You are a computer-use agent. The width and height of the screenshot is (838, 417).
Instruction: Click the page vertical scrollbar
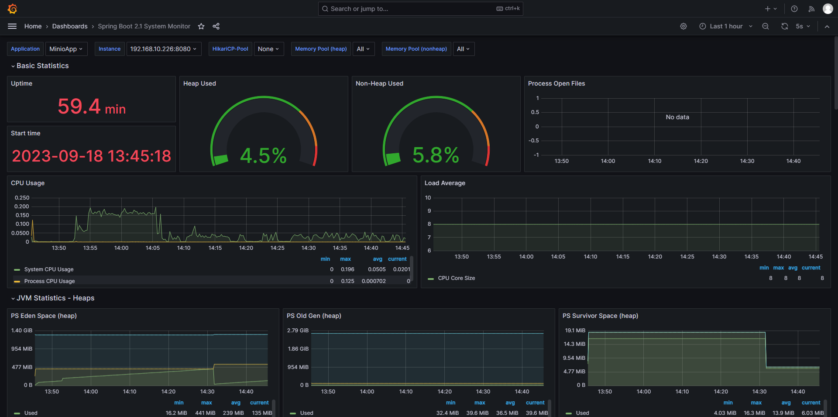[x=836, y=73]
